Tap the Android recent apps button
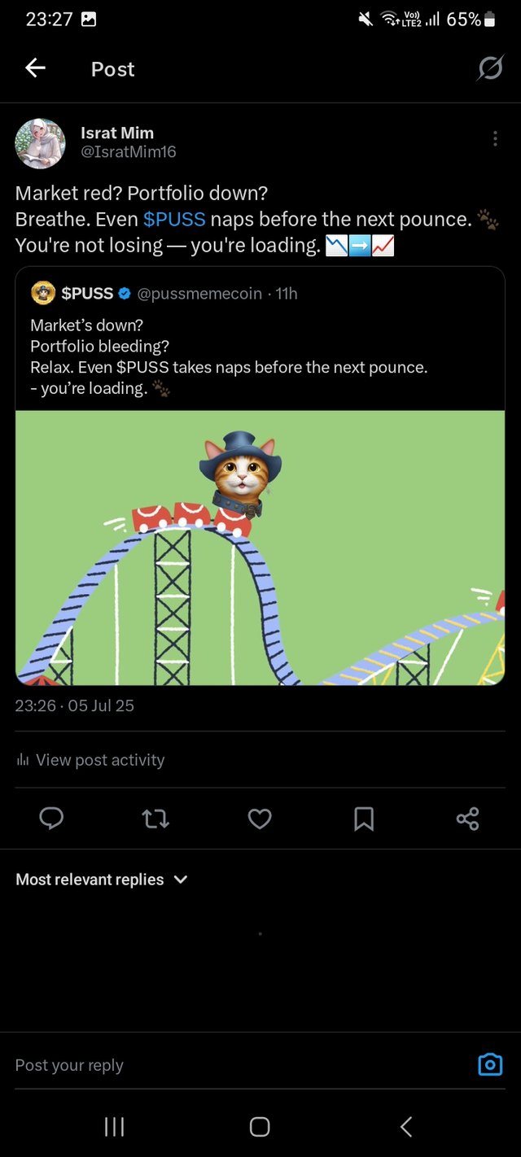The width and height of the screenshot is (521, 1157). coord(114,1126)
